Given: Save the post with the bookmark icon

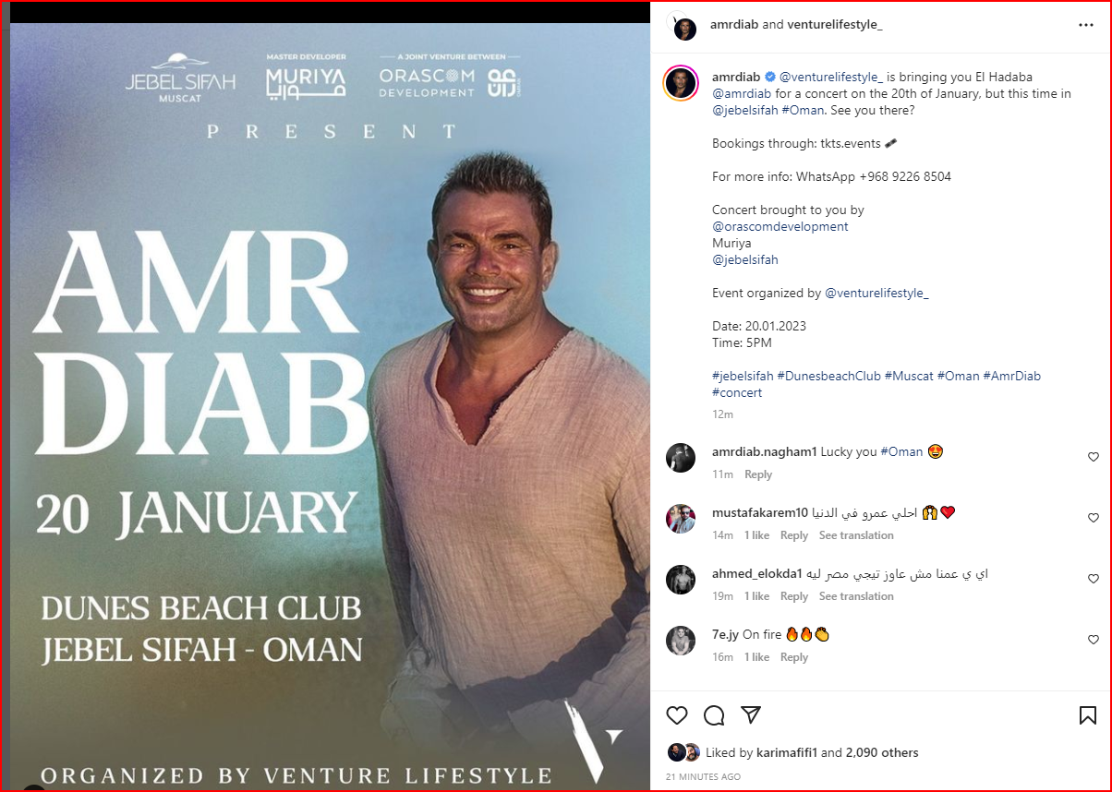Looking at the screenshot, I should point(1088,715).
